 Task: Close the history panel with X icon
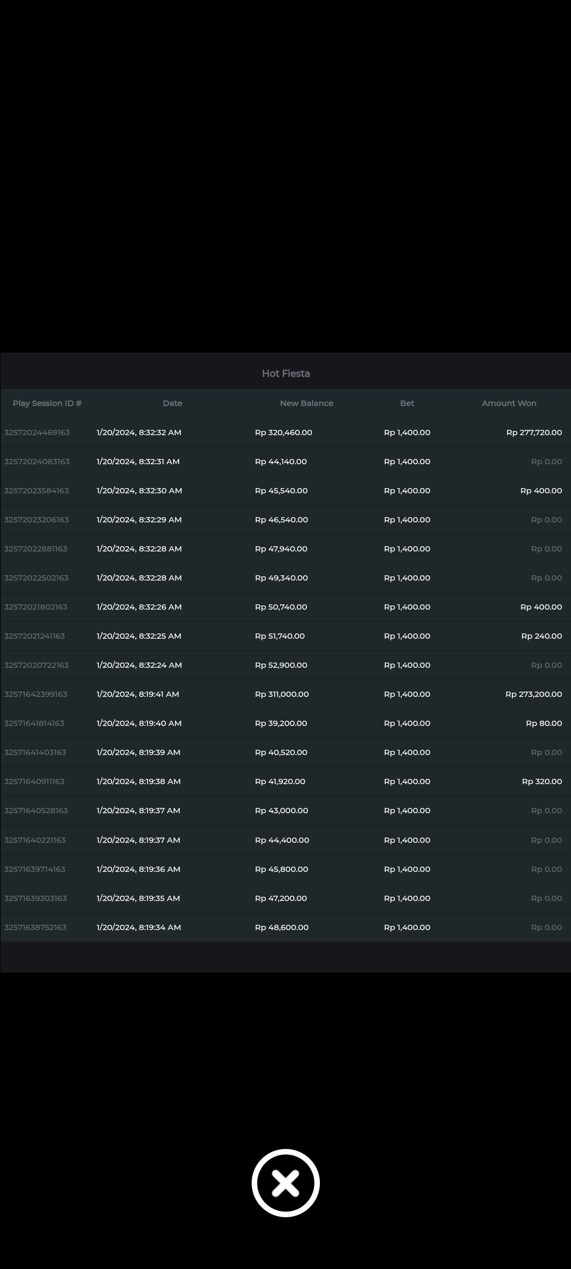point(285,1183)
